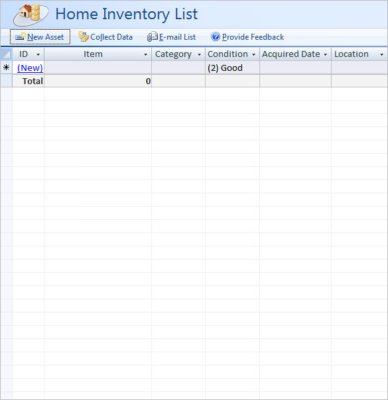Click the Condition cell in Total row
The width and height of the screenshot is (388, 400).
tap(232, 81)
